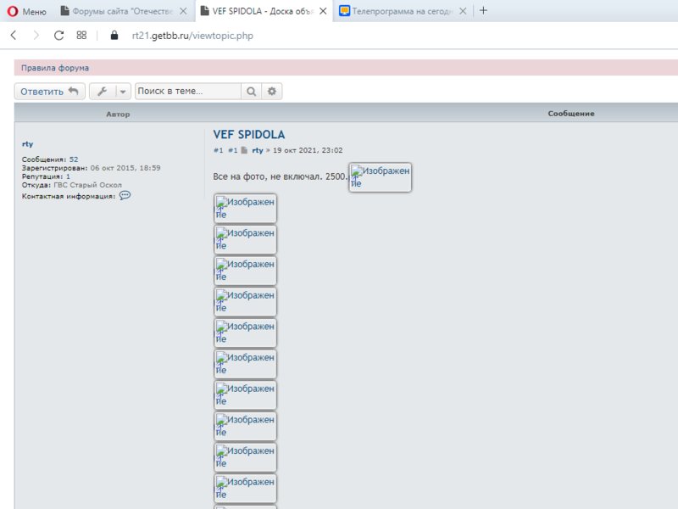Switch to the Телепрограмма на сегодня tab
Viewport: 678px width, 509px height.
tap(396, 11)
